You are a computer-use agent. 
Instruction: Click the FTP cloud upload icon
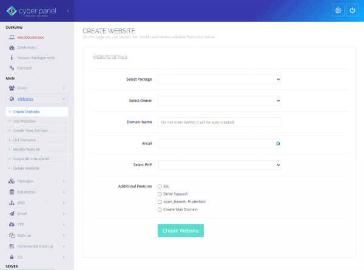12,224
